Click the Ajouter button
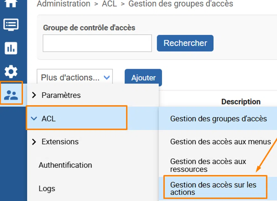This screenshot has height=201, width=277. (x=143, y=77)
